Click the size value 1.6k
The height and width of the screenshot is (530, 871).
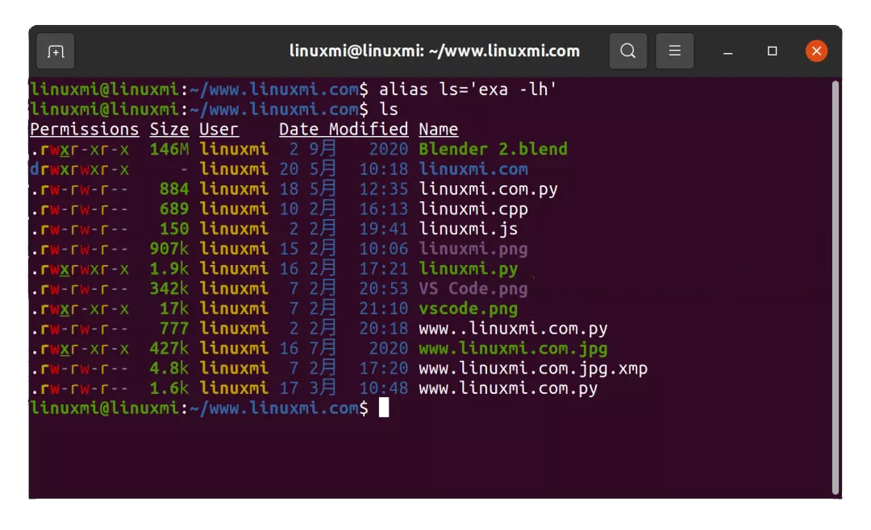pos(169,388)
